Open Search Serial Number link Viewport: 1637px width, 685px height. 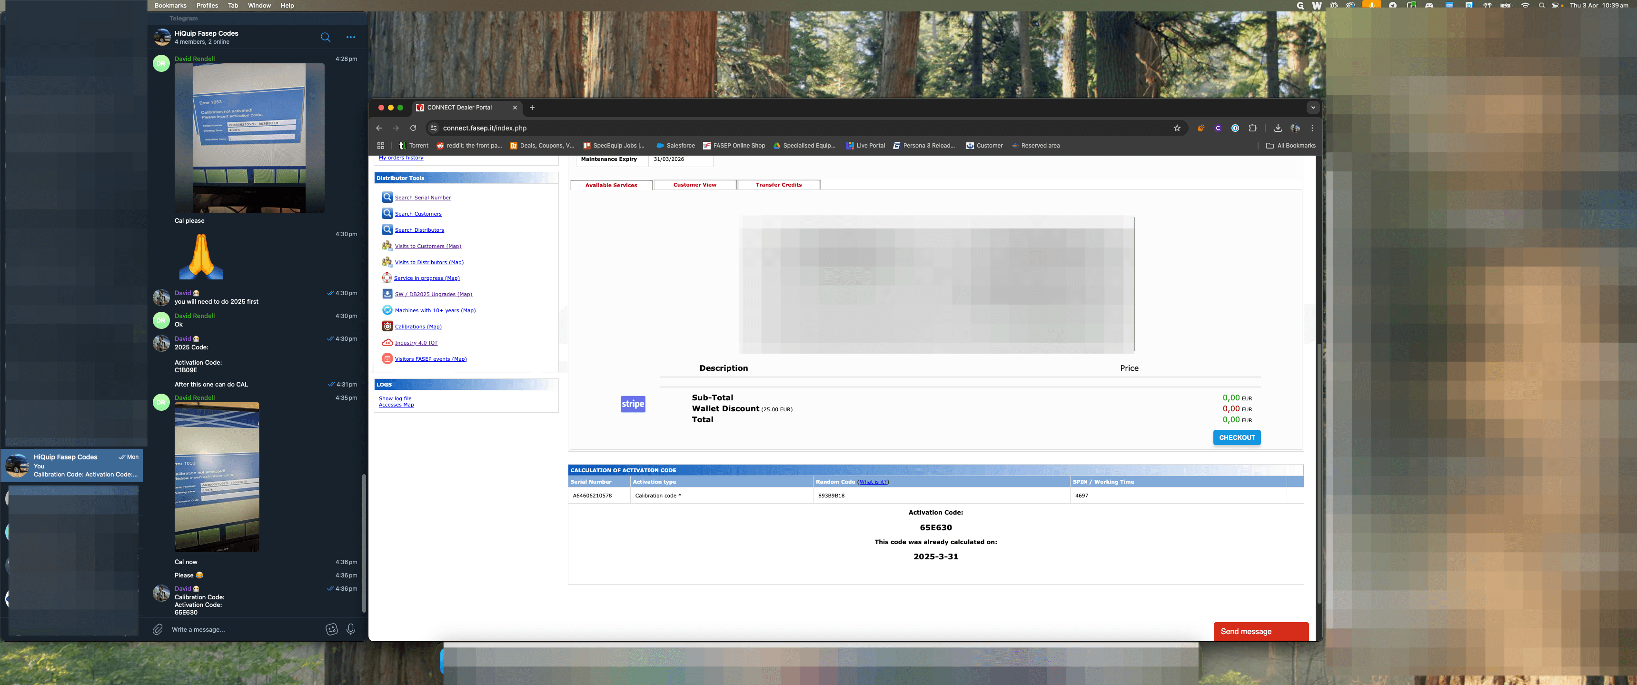(x=423, y=198)
